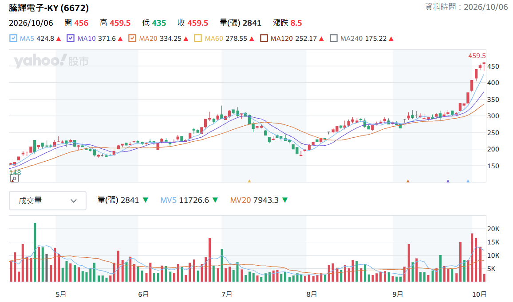Click the MA10 value 371.6

[x=107, y=39]
